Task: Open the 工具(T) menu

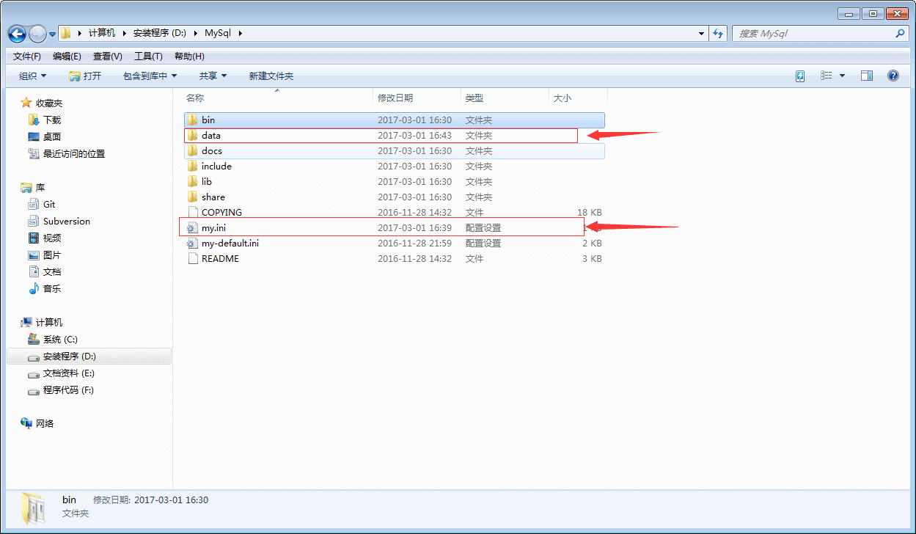Action: (148, 56)
